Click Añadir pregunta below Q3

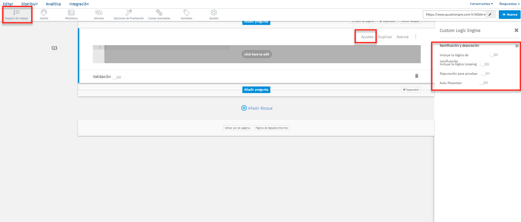tap(256, 89)
